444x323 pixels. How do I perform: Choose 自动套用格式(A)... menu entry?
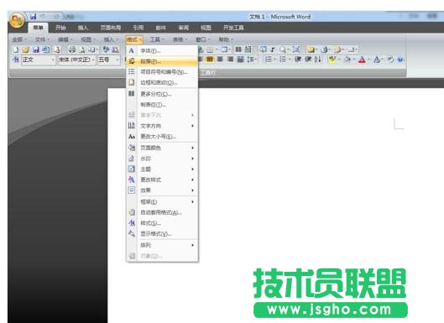162,212
